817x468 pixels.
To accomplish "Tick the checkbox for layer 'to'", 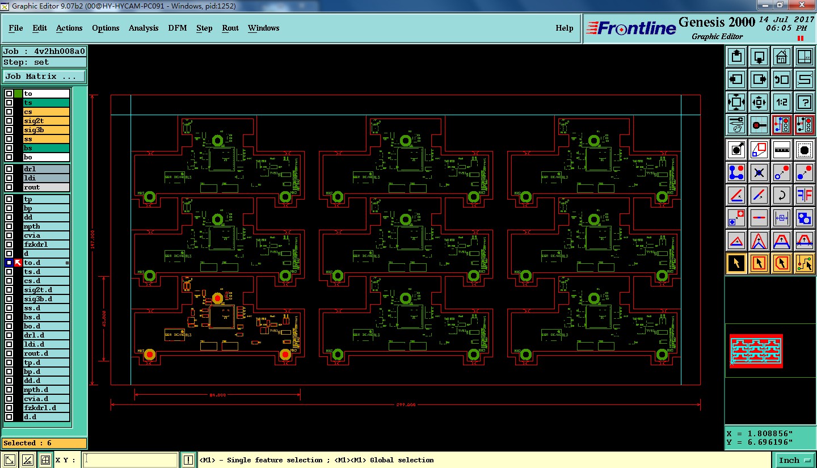I will pos(9,94).
